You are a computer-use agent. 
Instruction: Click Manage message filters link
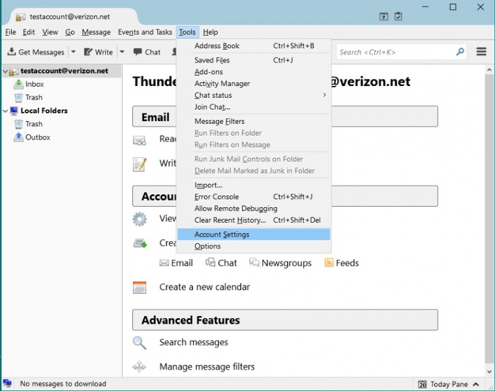click(207, 367)
